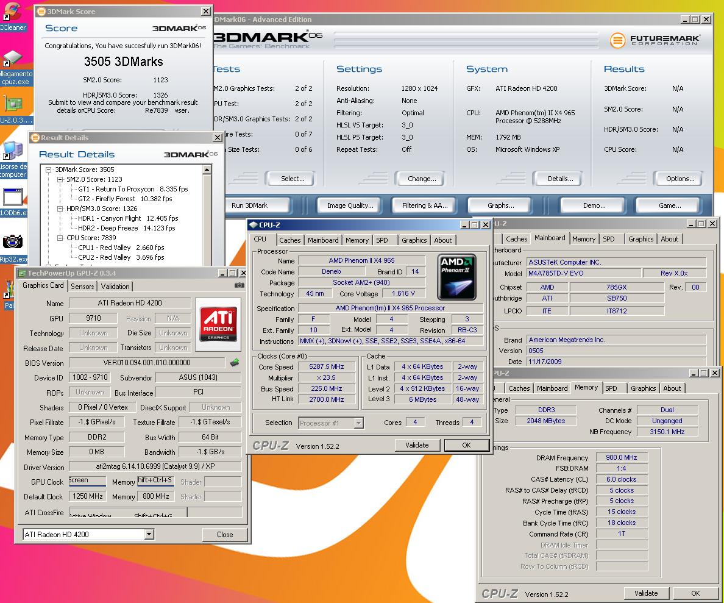Collapse the HDR/SM3.0 Score tree node
Viewport: 724px width, 603px height.
point(60,209)
